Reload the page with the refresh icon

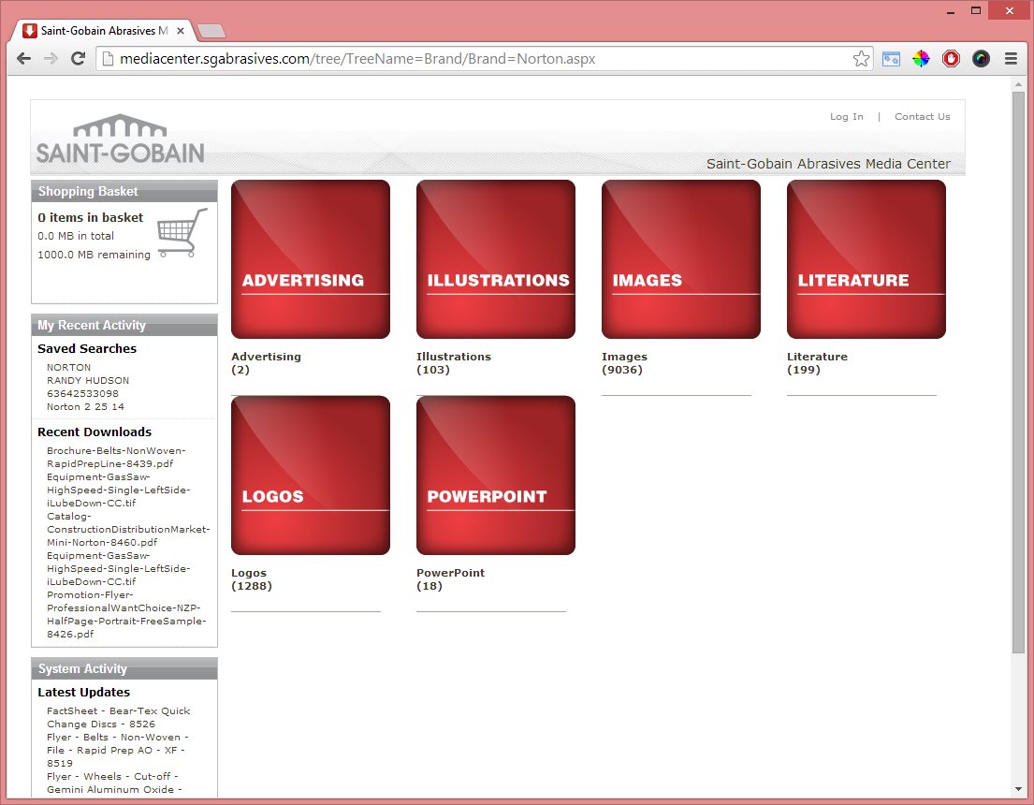pos(78,59)
